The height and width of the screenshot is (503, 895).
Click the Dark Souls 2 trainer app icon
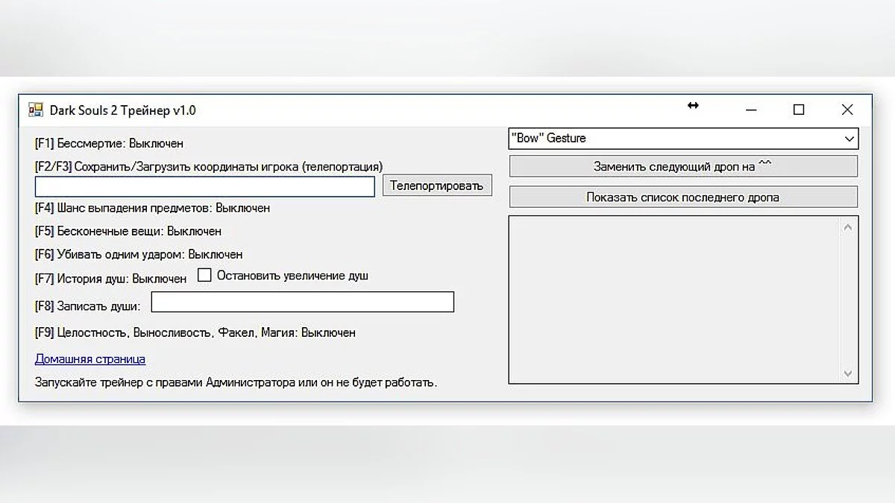tap(35, 110)
